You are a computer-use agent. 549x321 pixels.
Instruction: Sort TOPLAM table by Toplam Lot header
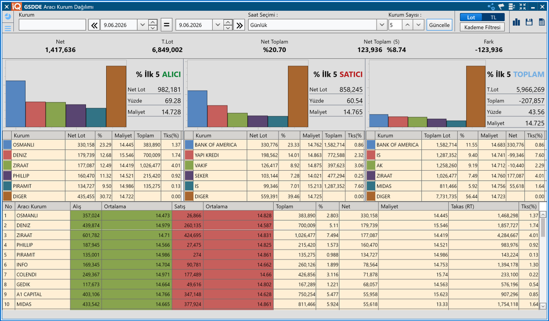[x=440, y=135]
